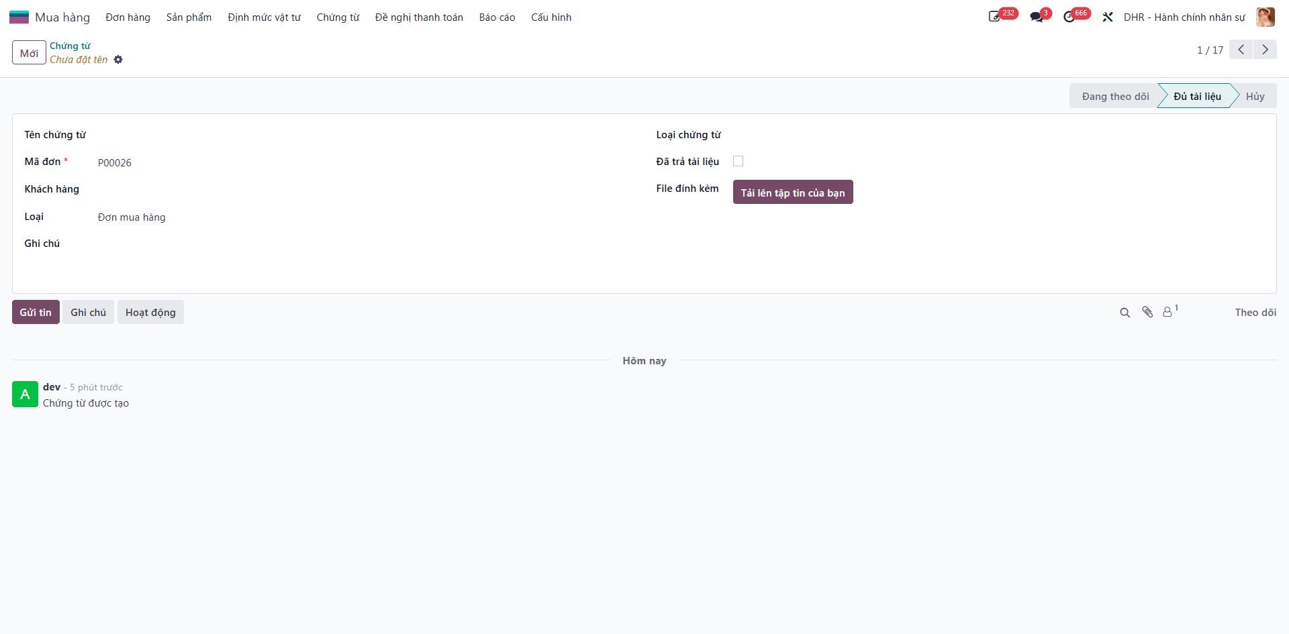Click the Hoạt động button

click(150, 313)
